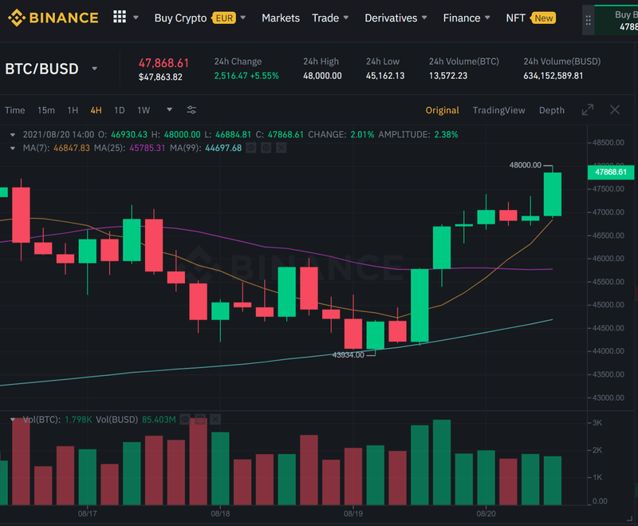This screenshot has height=526, width=638.
Task: Open the Finance menu
Action: pos(462,18)
